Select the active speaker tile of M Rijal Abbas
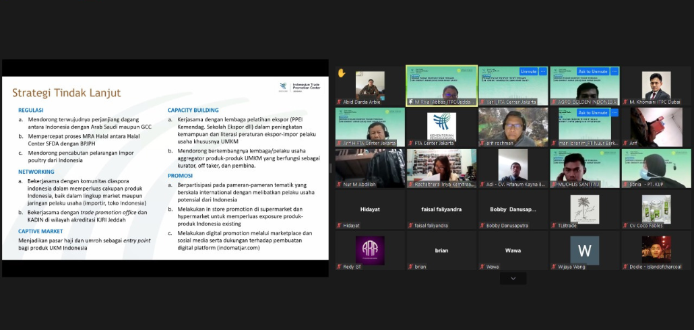This screenshot has width=694, height=330. pos(441,86)
